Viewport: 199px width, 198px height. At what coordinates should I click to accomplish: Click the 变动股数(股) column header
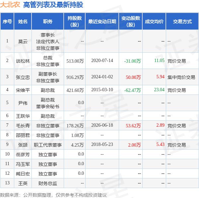(x=131, y=22)
